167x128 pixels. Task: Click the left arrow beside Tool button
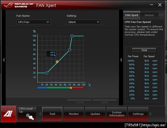point(40,114)
